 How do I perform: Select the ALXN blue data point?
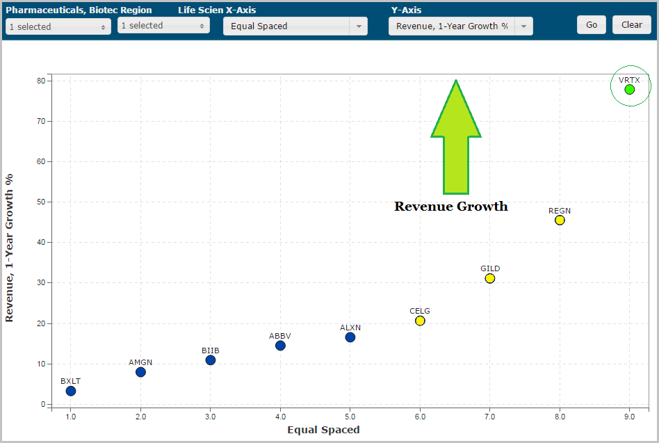pos(350,337)
